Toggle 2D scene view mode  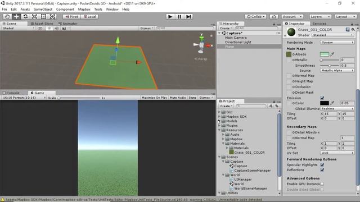tap(40, 28)
